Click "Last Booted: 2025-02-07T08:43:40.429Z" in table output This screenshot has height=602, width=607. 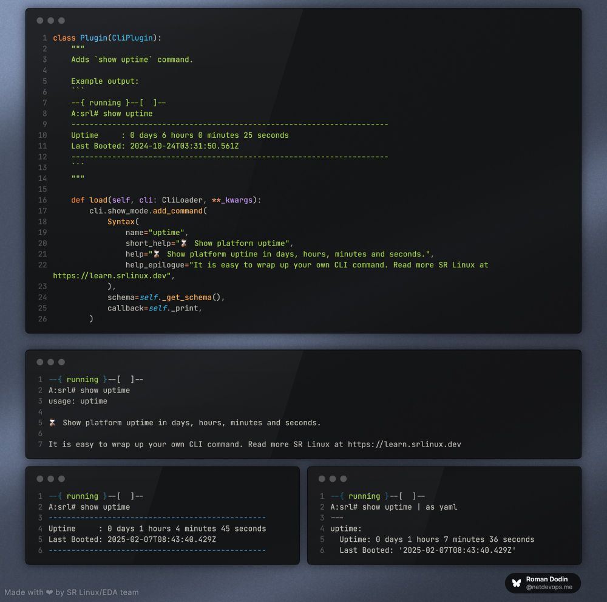[x=132, y=539]
